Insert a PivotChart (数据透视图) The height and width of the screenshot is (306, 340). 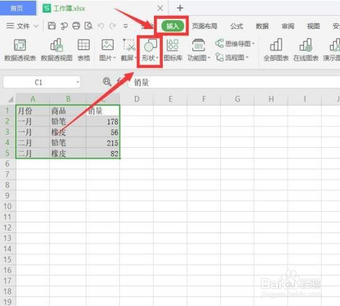57,50
